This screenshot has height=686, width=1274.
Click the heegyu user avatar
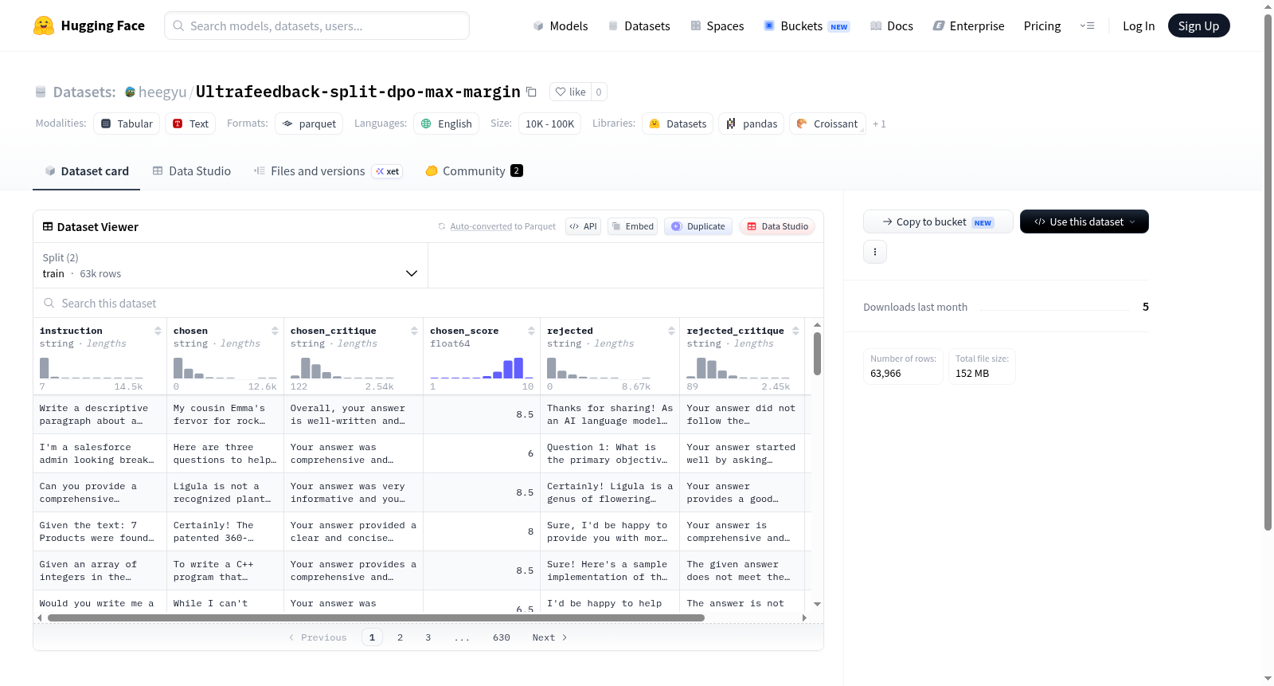click(130, 92)
